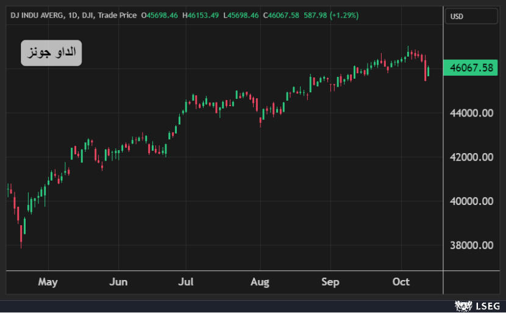Viewport: 506px width, 313px height.
Task: Click the Arabic Dow Jones label box
Action: 51,53
